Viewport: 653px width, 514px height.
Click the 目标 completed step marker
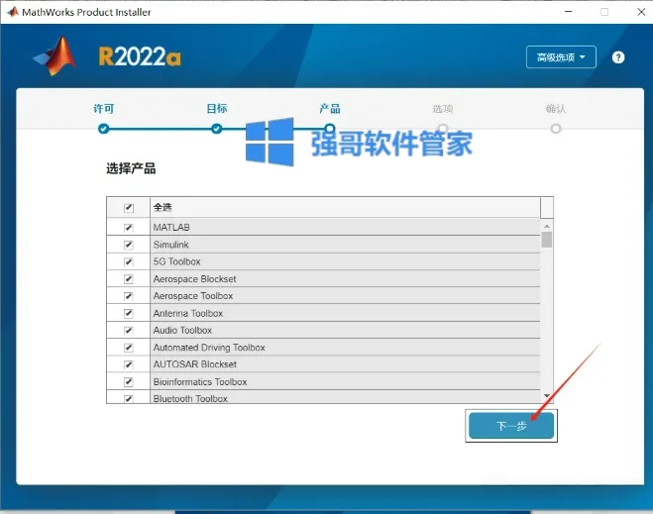click(x=217, y=129)
